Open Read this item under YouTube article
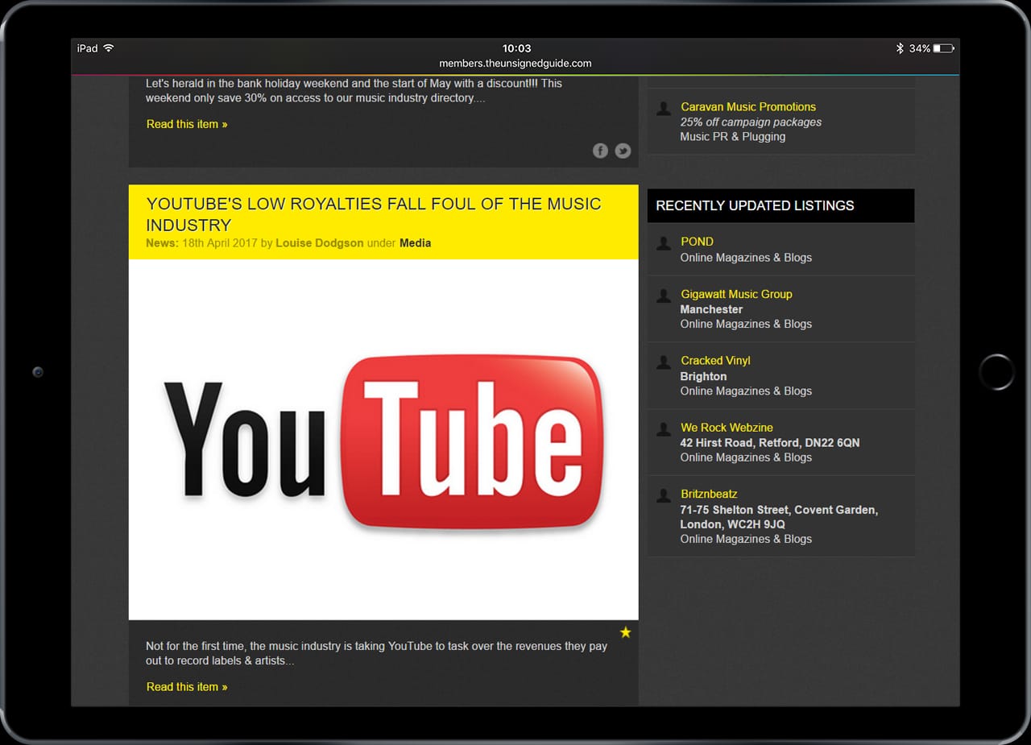The width and height of the screenshot is (1031, 745). coord(187,687)
